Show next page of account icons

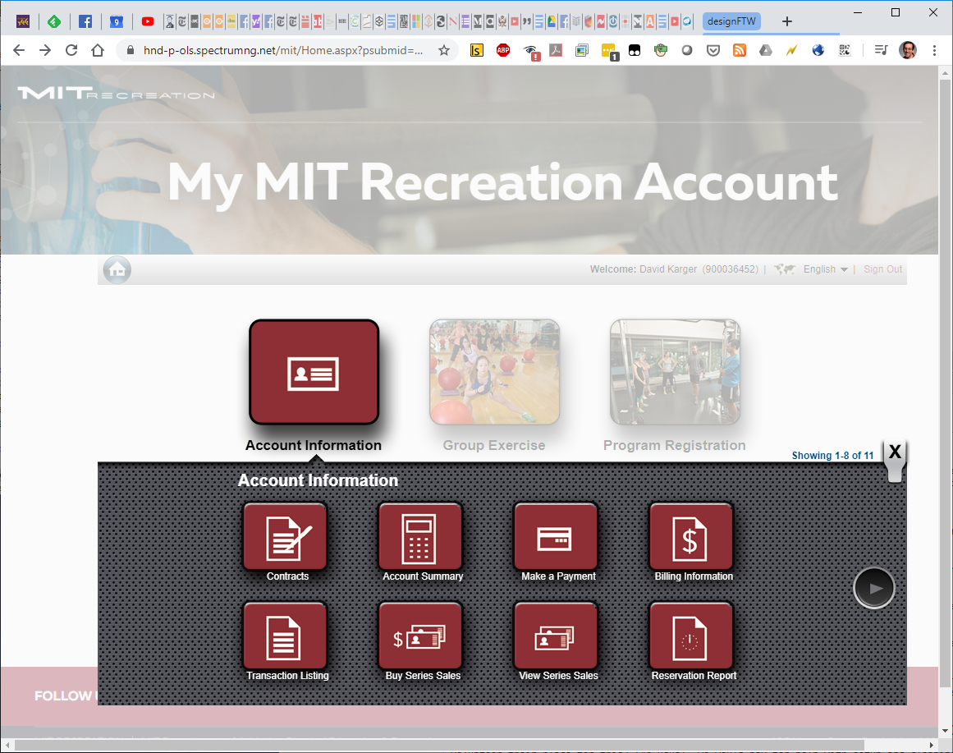click(x=874, y=588)
